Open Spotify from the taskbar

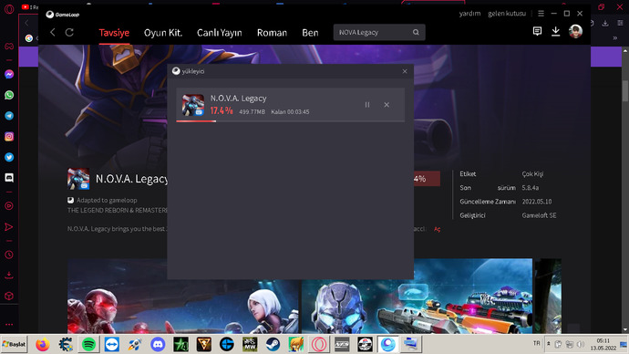(x=88, y=344)
